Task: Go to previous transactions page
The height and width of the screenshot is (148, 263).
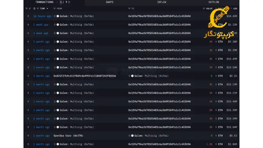Action: [x=57, y=2]
